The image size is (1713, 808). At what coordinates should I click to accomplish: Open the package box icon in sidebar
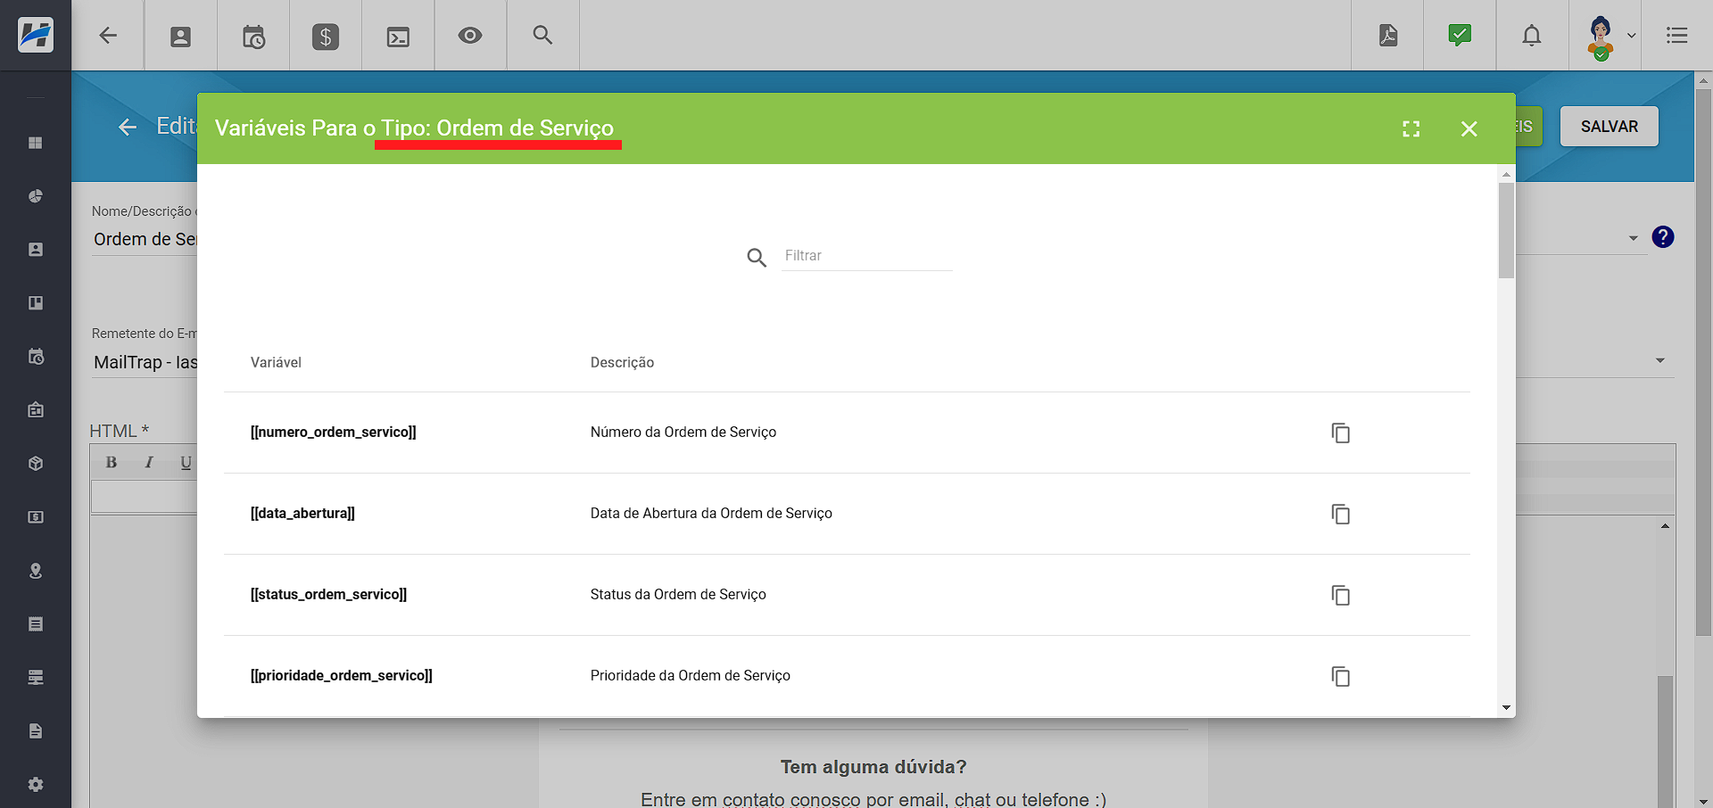(x=36, y=464)
